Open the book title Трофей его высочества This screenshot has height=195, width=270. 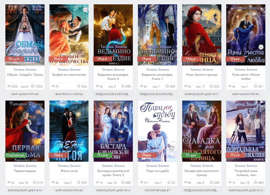point(69,75)
